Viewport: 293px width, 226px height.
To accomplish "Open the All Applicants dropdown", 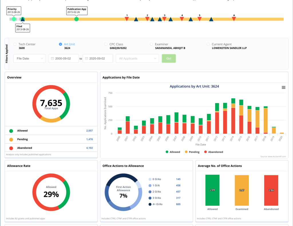I will 137,58.
